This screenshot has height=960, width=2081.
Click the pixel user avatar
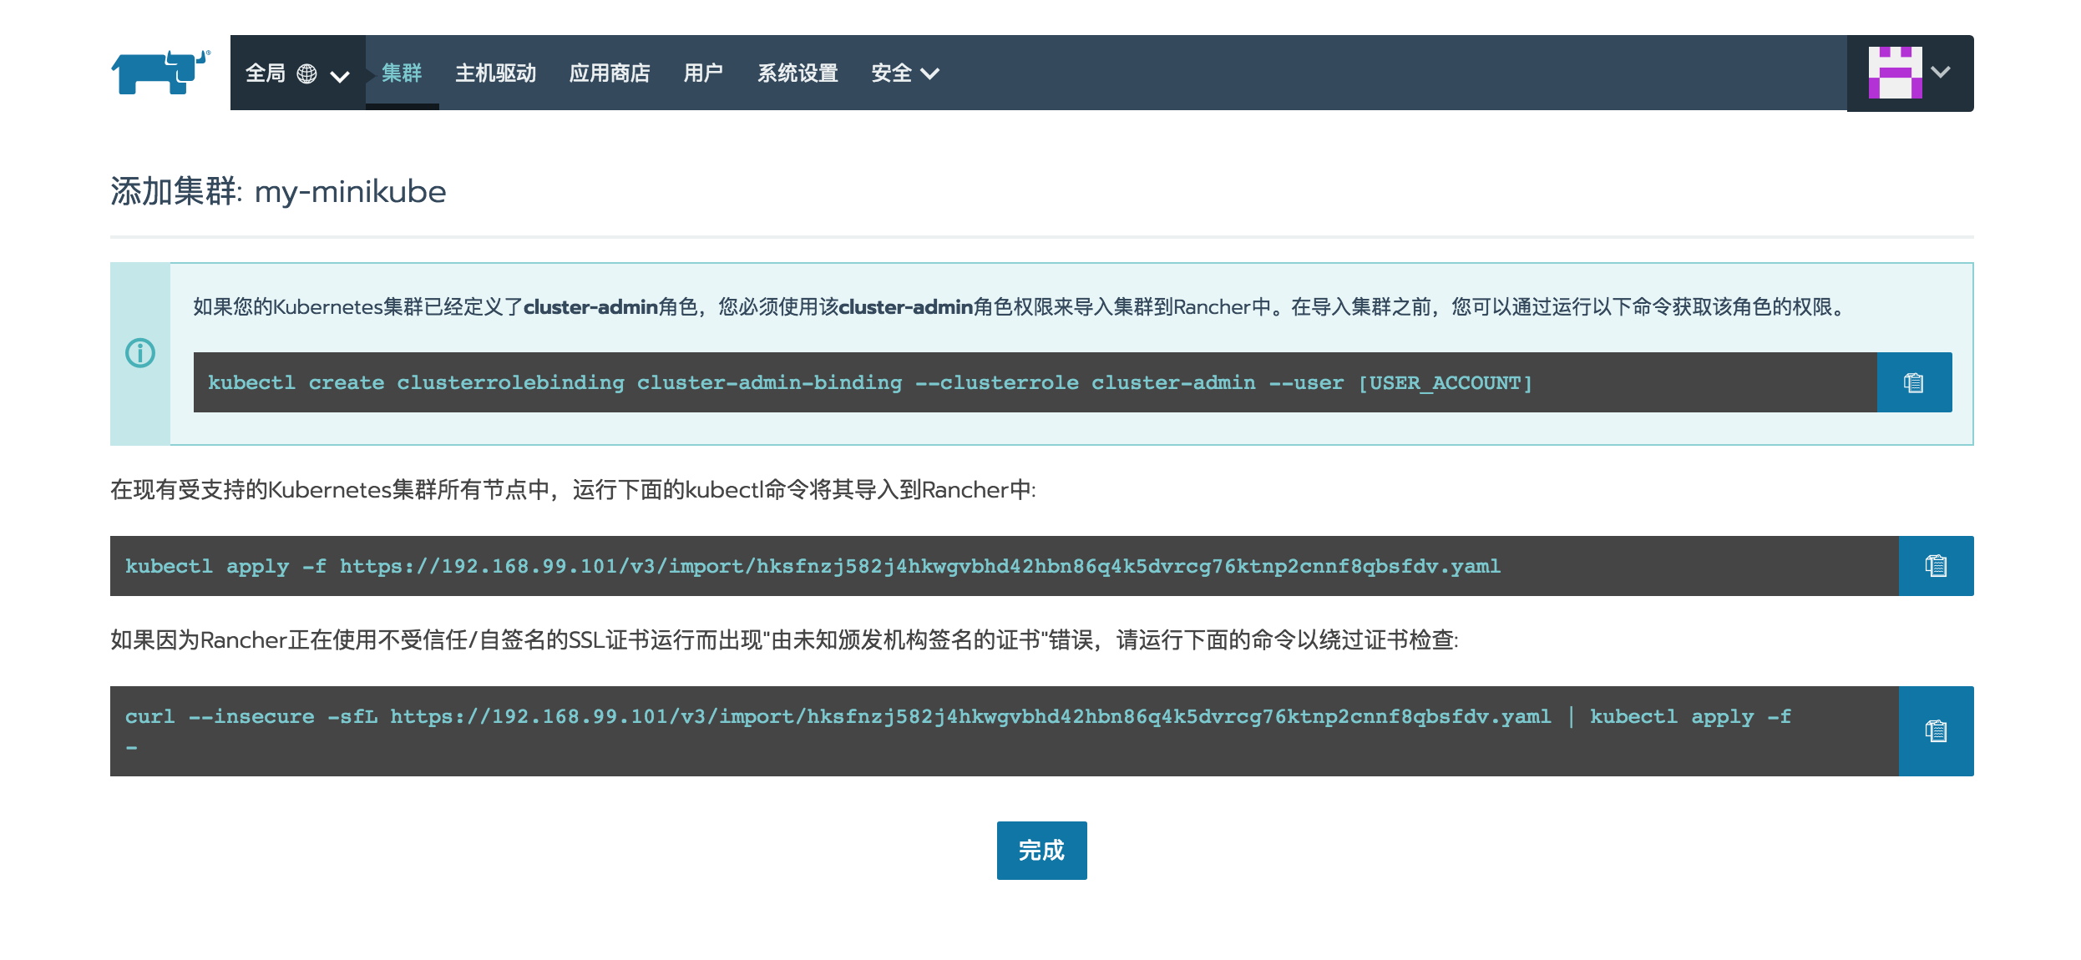pos(1894,73)
